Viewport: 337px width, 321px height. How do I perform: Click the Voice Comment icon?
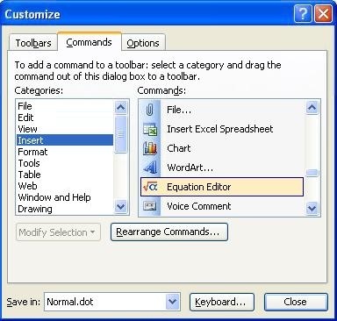150,206
